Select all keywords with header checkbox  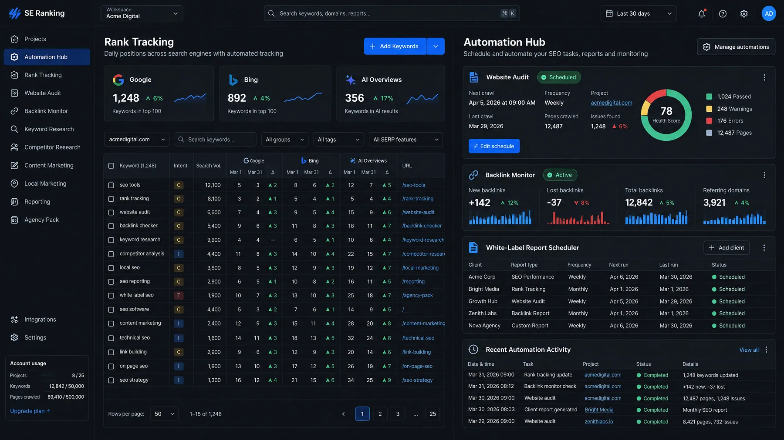click(x=111, y=166)
